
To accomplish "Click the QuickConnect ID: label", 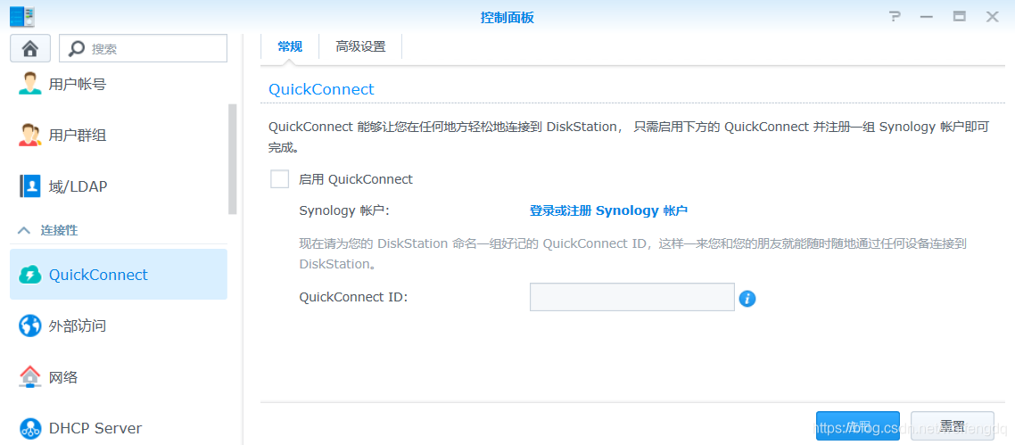I will [x=353, y=298].
